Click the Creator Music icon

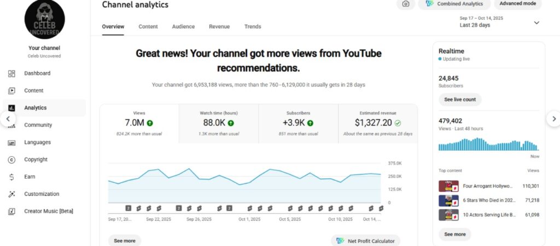[11, 212]
